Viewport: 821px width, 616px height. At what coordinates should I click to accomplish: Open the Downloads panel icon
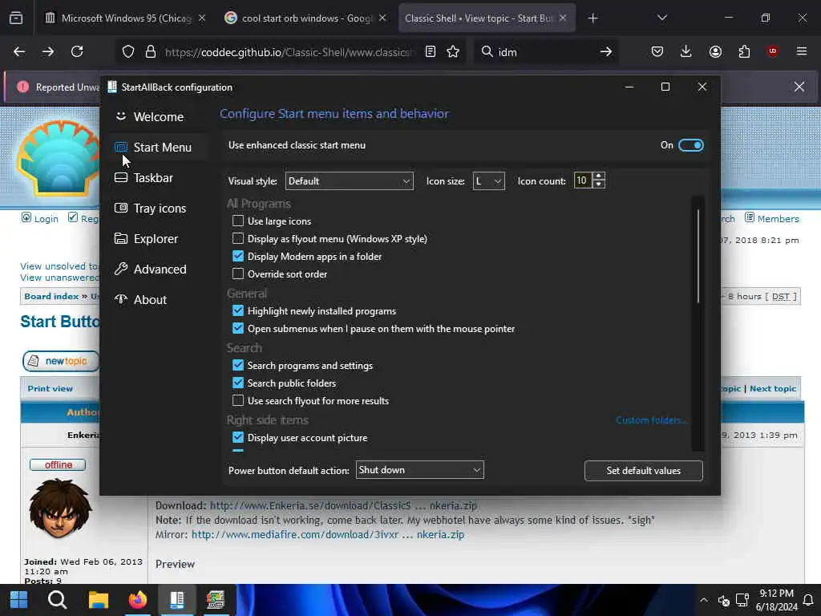(x=686, y=51)
